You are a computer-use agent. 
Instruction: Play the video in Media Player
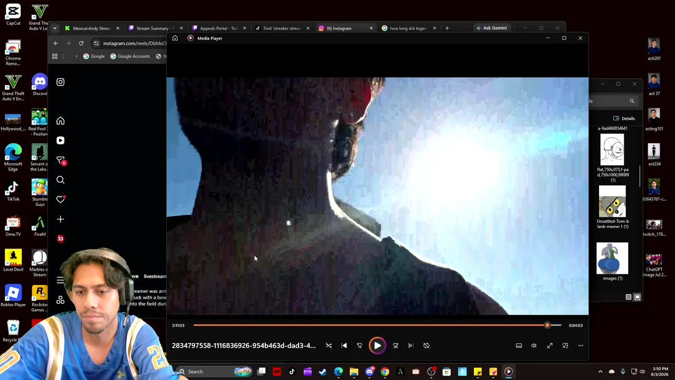click(x=377, y=346)
